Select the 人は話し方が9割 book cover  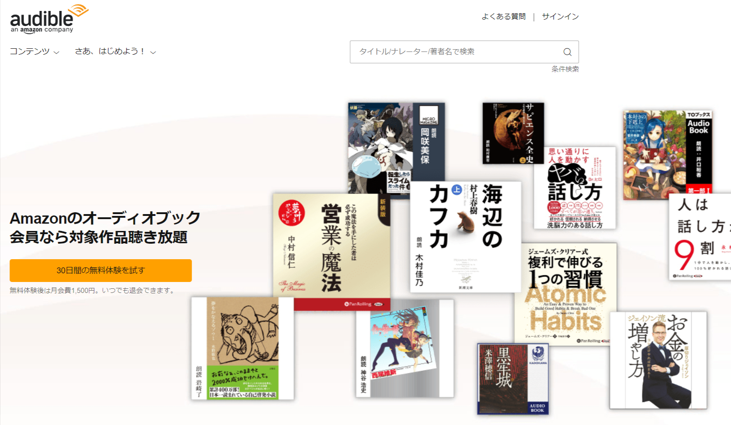[x=700, y=237]
